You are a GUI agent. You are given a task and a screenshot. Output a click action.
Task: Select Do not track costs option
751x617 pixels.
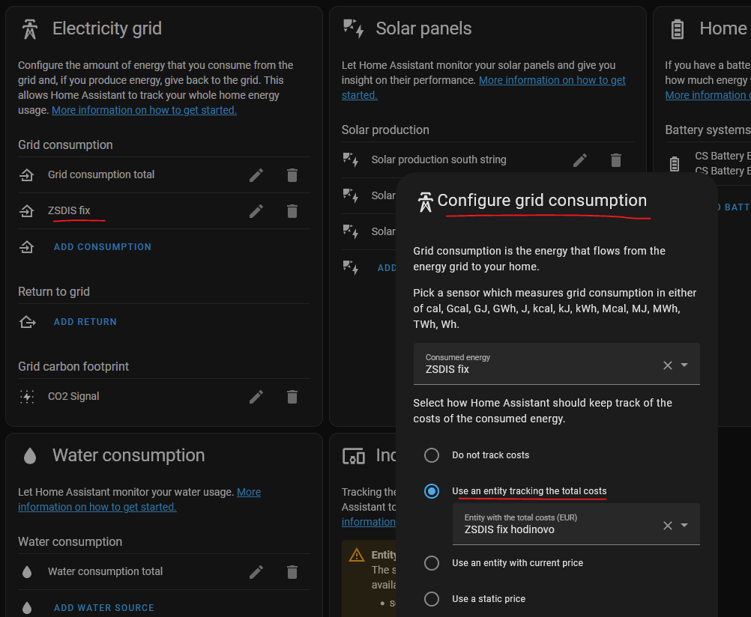click(x=432, y=455)
